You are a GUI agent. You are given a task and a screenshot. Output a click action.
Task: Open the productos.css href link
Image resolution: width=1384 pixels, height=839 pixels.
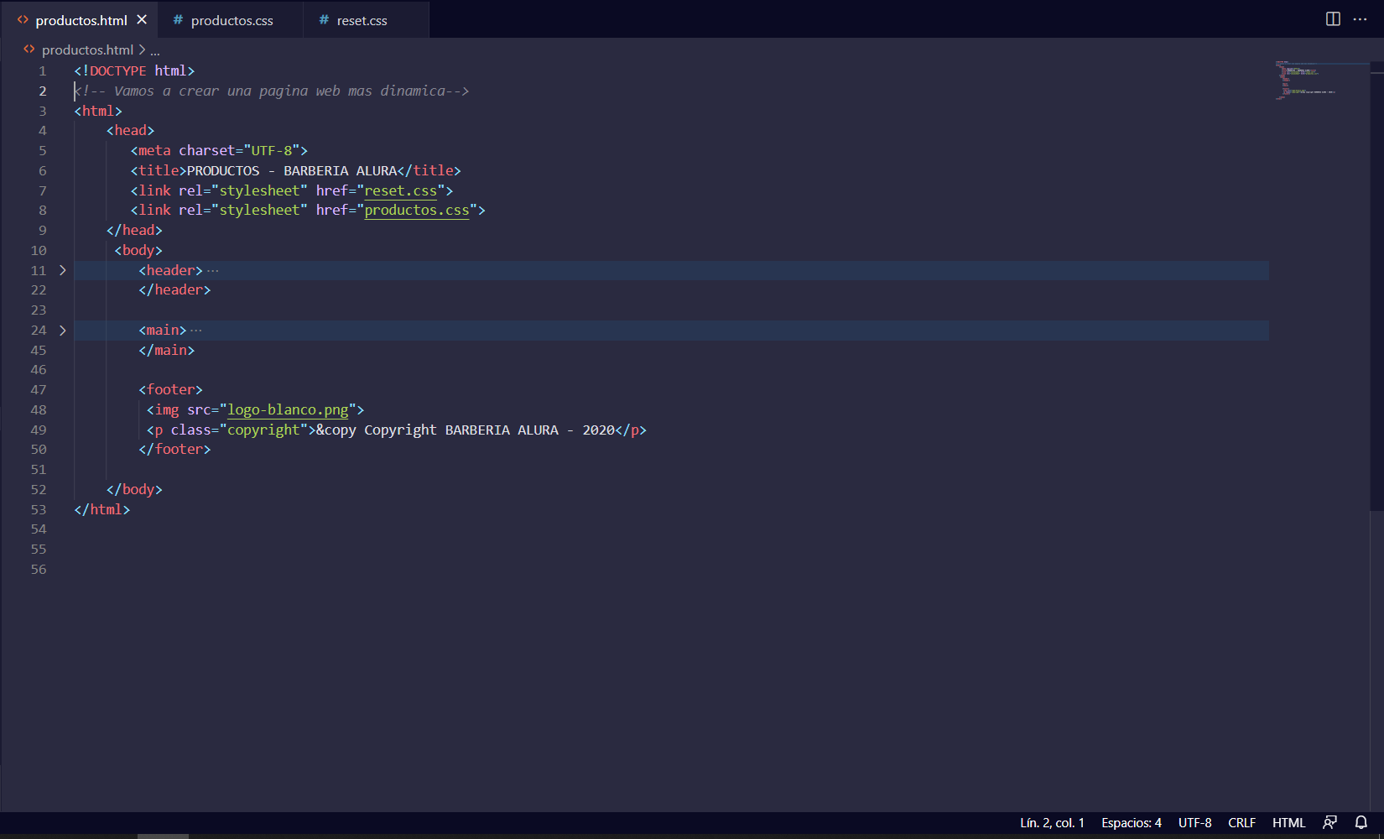click(417, 211)
